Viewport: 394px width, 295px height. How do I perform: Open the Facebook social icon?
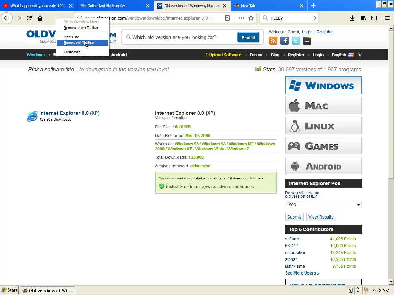coord(285,41)
